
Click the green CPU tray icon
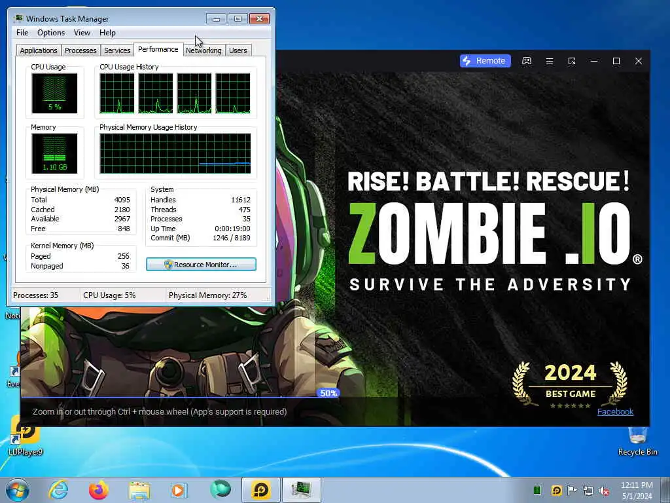click(x=538, y=490)
